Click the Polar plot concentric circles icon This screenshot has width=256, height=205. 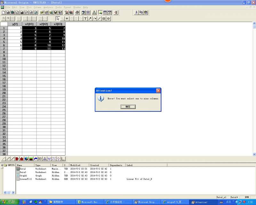pyautogui.click(x=40, y=159)
